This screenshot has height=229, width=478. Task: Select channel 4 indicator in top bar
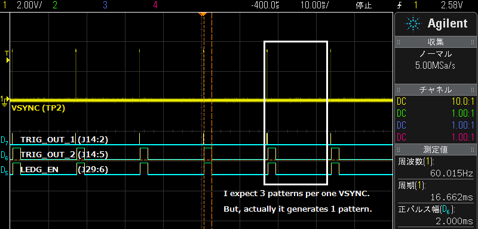click(x=155, y=5)
